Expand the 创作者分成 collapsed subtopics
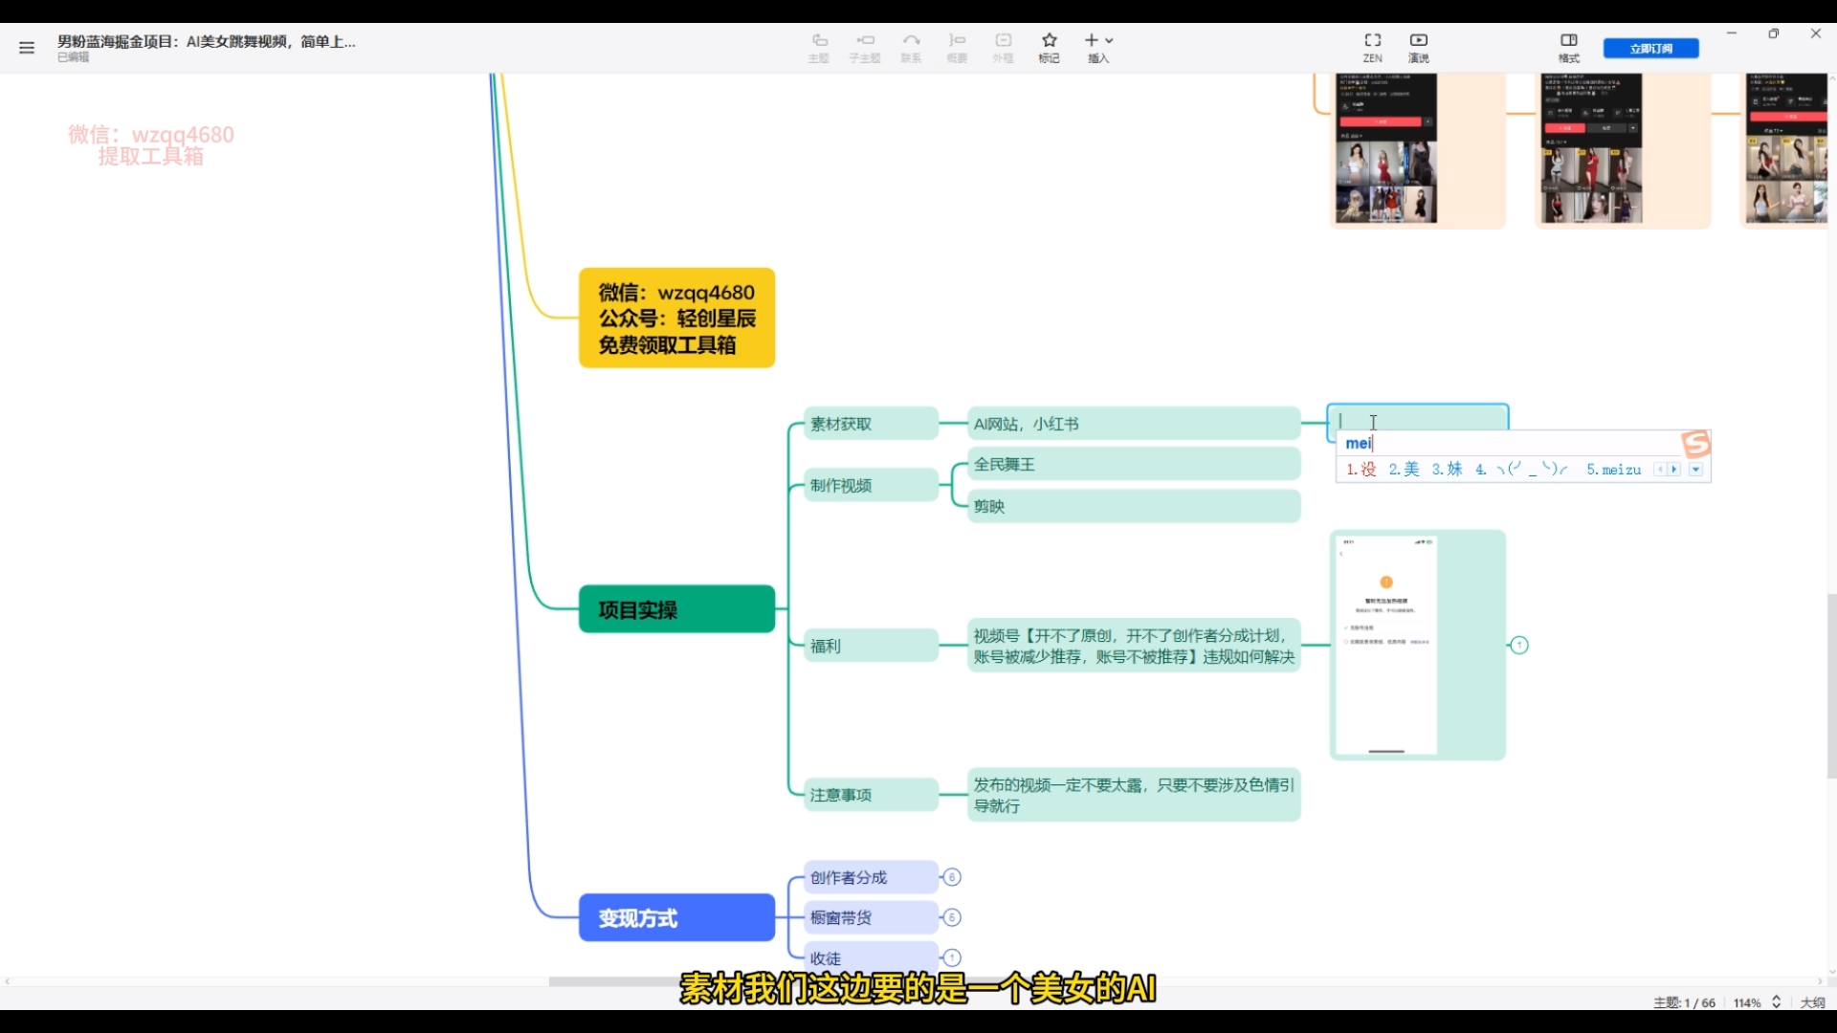 pos(952,877)
